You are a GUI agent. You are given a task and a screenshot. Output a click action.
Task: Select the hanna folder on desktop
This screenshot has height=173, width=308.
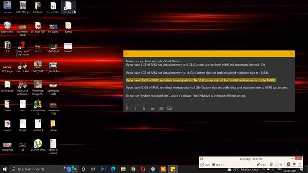(68, 27)
